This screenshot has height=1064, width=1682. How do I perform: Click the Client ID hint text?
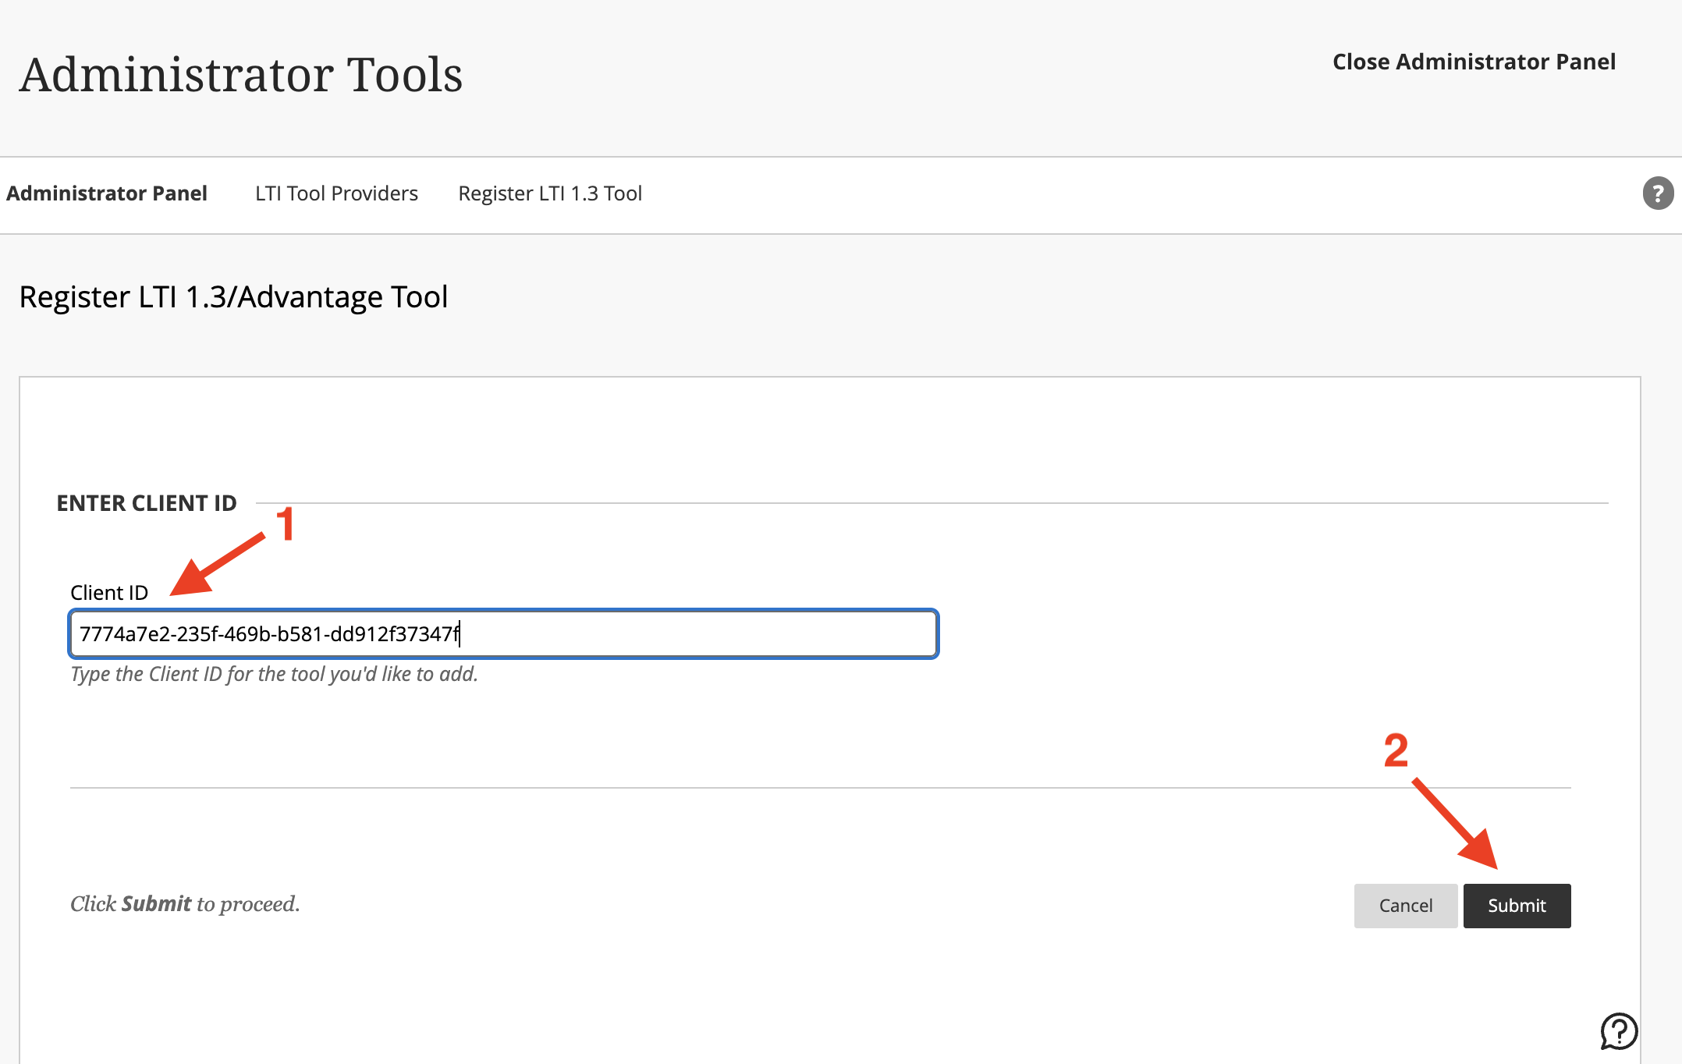[x=274, y=674]
